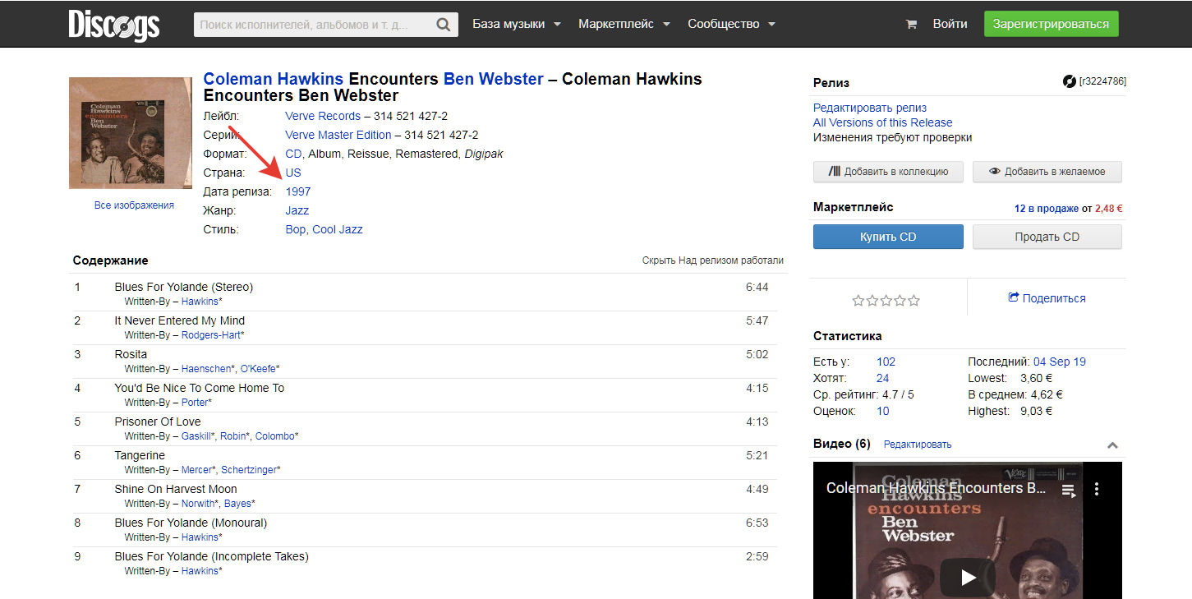The height and width of the screenshot is (599, 1192).
Task: Select track title Tangerine
Action: click(x=140, y=455)
